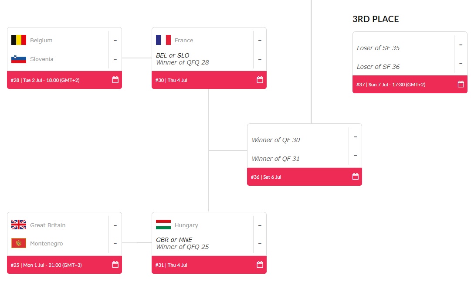Click the Slovenia flag icon
Image resolution: width=471 pixels, height=286 pixels.
click(19, 59)
